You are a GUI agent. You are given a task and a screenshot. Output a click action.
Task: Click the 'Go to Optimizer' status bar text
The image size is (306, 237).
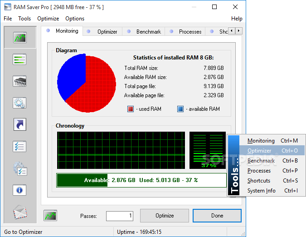point(23,232)
